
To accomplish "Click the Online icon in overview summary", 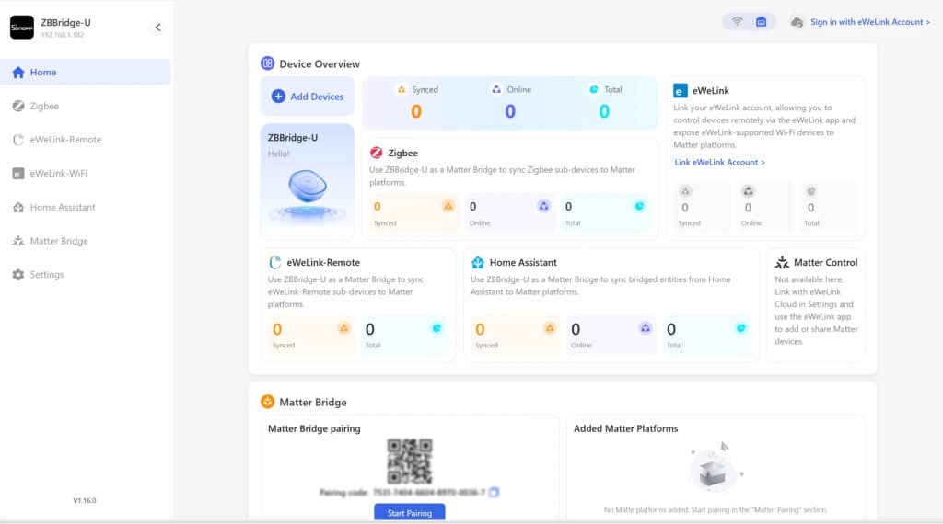I will point(496,89).
